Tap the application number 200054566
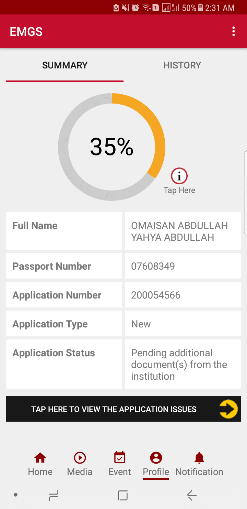Viewport: 247px width, 509px height. click(x=156, y=295)
